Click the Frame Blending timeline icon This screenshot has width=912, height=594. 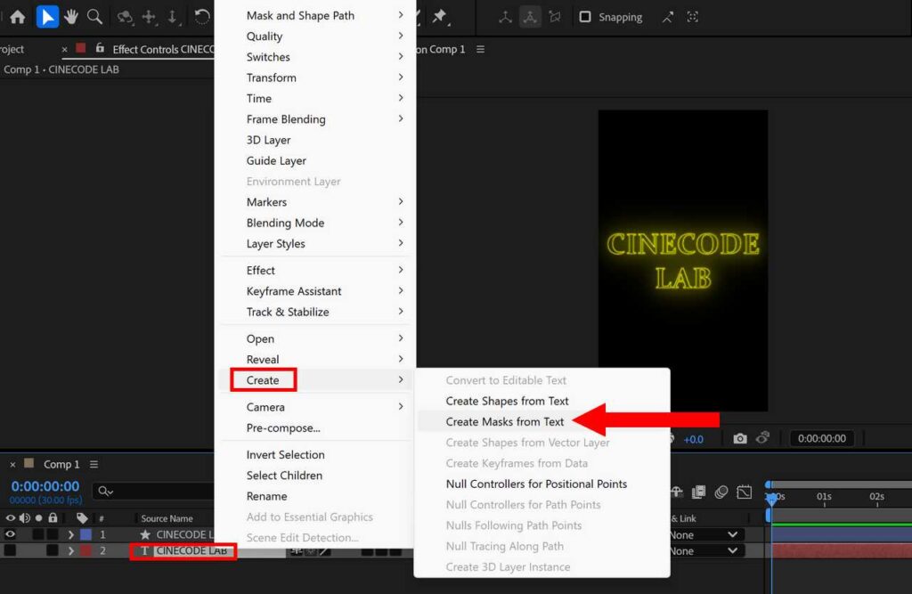[698, 492]
